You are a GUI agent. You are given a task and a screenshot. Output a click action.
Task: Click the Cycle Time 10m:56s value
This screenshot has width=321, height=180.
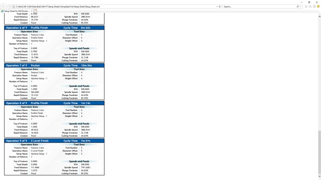86,65
